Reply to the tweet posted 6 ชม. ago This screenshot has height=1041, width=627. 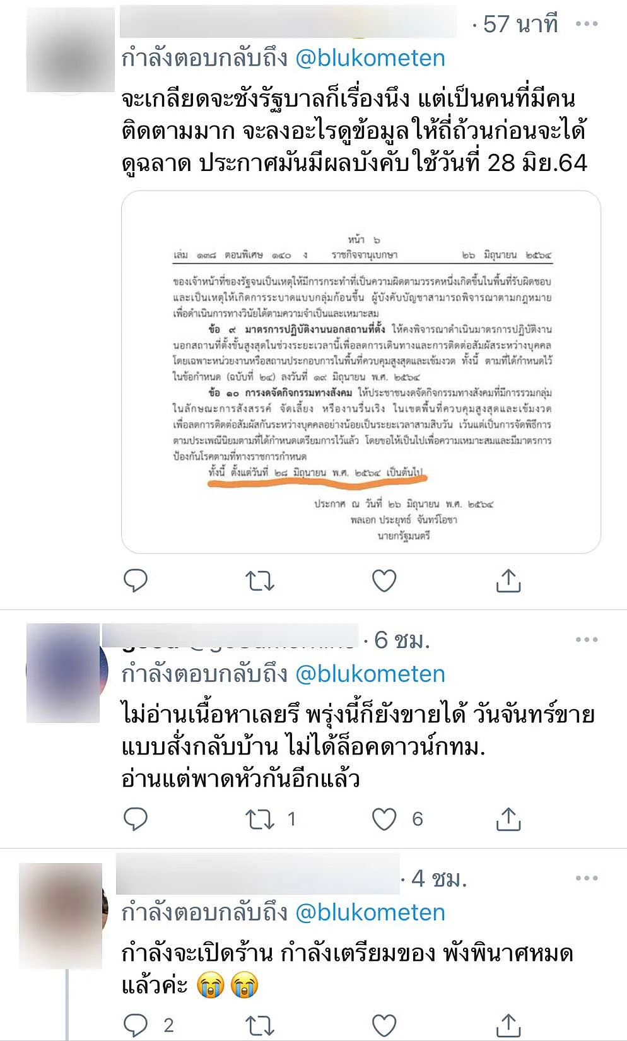[135, 818]
